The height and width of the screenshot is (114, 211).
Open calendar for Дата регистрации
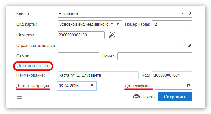[92, 86]
